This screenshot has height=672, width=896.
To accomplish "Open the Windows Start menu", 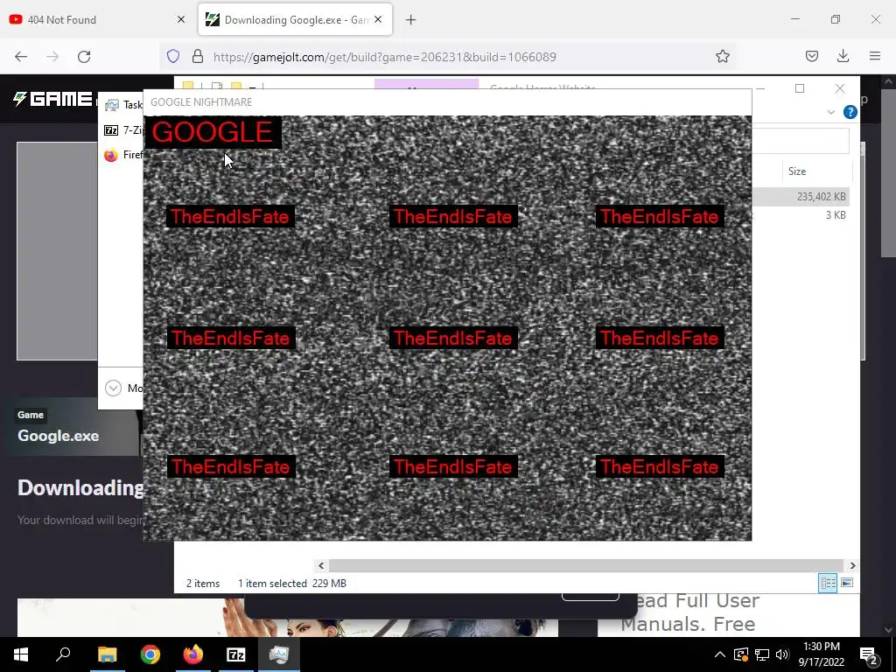I will coord(21,654).
